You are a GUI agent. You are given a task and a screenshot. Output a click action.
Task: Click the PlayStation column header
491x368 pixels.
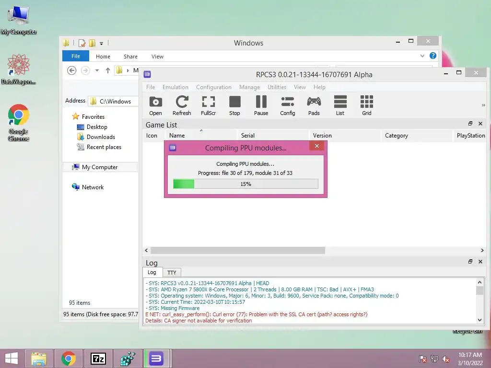click(x=470, y=136)
